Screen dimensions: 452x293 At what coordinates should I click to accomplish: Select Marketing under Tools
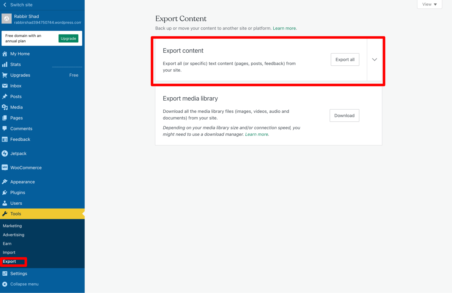[x=12, y=226]
